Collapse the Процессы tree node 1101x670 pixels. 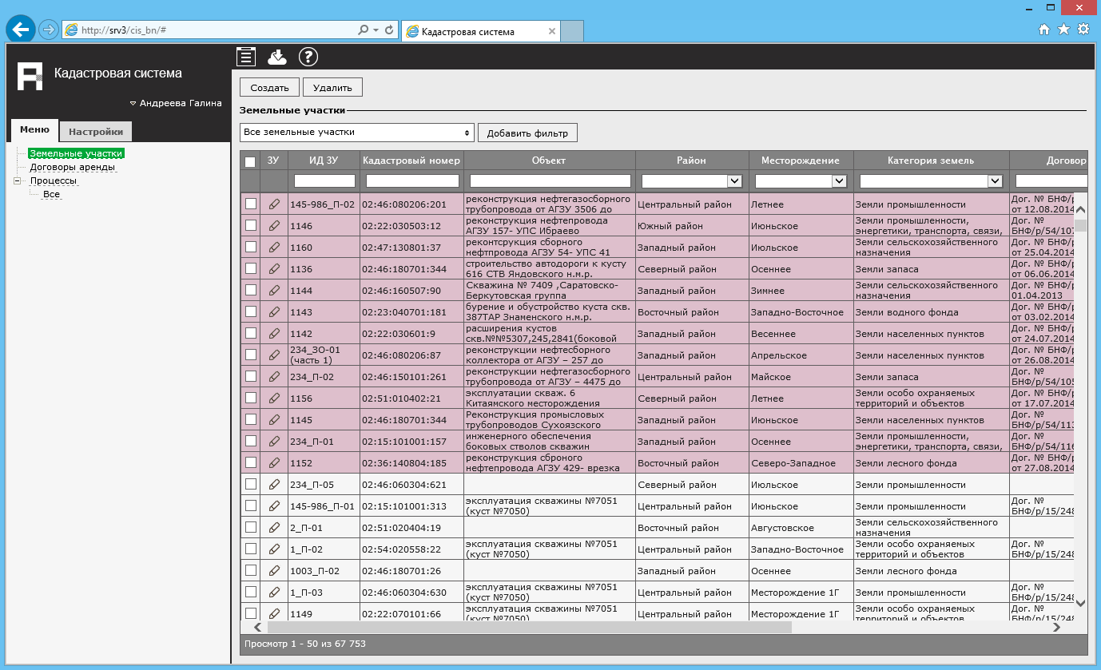point(18,181)
